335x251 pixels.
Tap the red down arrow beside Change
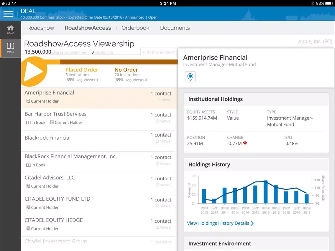pyautogui.click(x=245, y=143)
